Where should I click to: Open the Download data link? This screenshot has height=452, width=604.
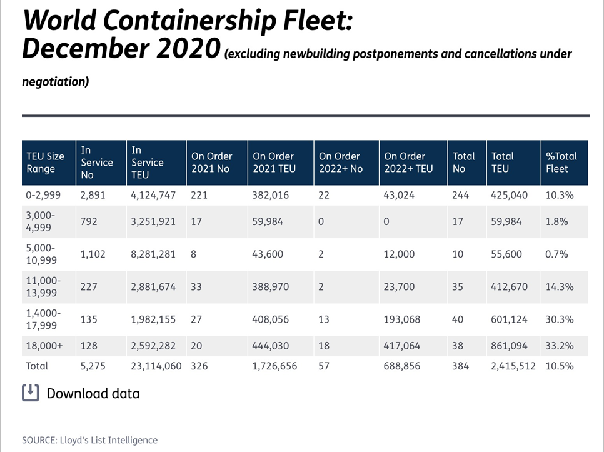pos(93,394)
